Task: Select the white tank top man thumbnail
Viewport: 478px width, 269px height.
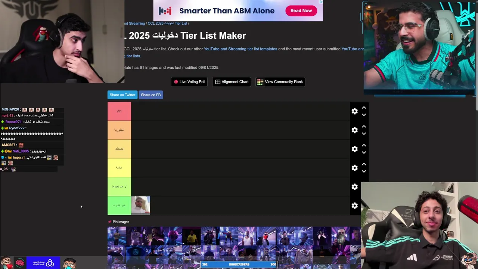Action: [x=248, y=236]
